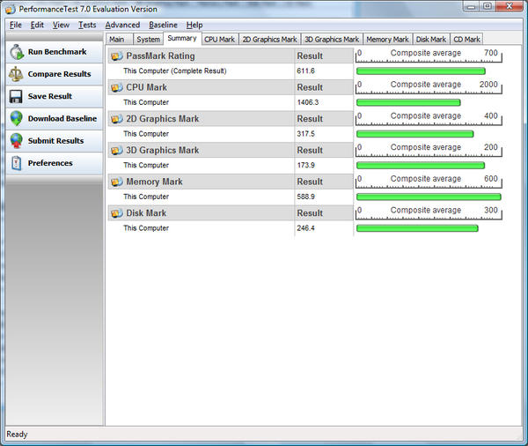Click the folder icon beside Disk Mark
528x446 pixels.
[x=115, y=212]
